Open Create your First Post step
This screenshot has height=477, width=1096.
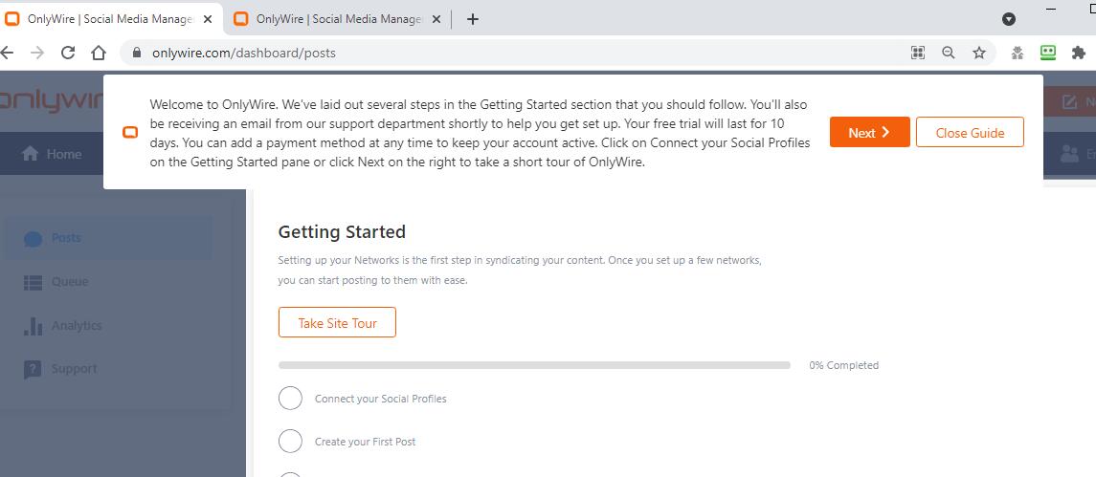click(365, 442)
